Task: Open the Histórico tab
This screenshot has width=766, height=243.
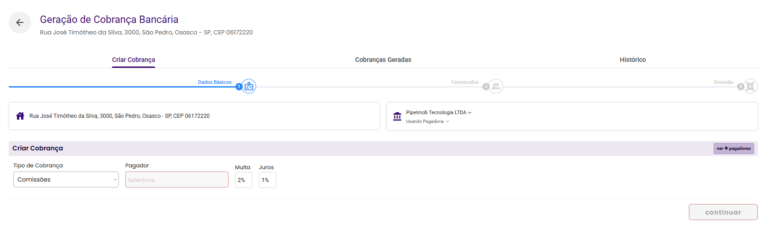Action: coord(632,60)
